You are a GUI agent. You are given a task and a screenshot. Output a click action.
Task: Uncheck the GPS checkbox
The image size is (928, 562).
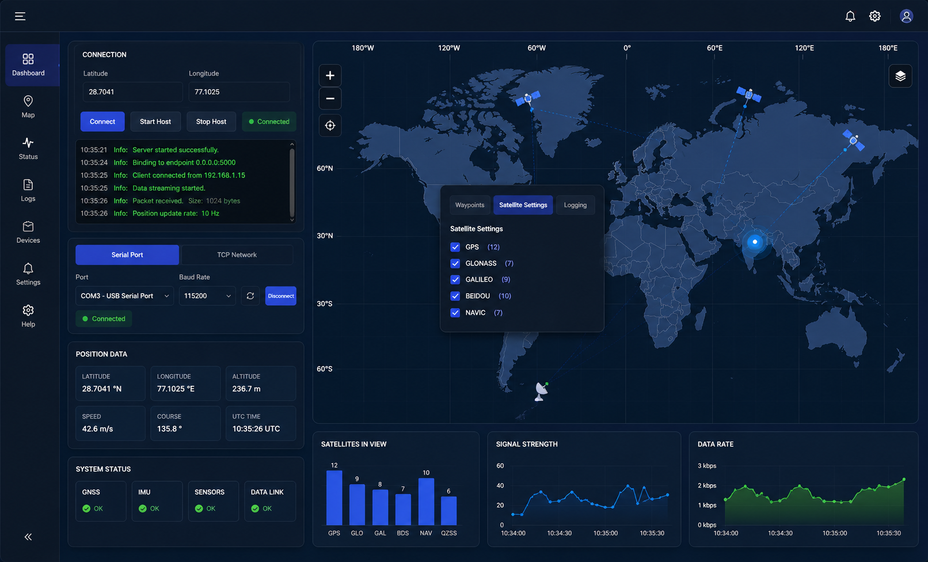[455, 247]
